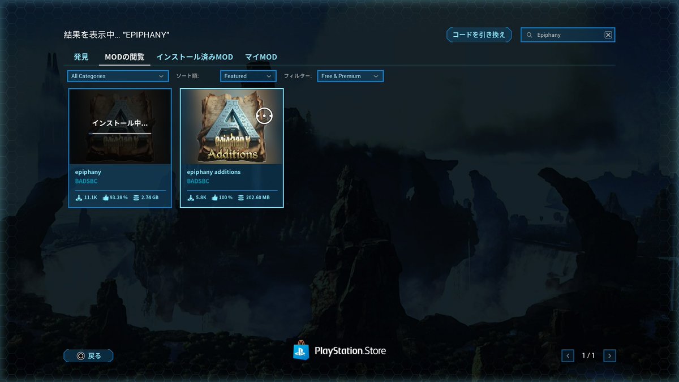Go to the next results page
This screenshot has height=382, width=679.
[609, 355]
